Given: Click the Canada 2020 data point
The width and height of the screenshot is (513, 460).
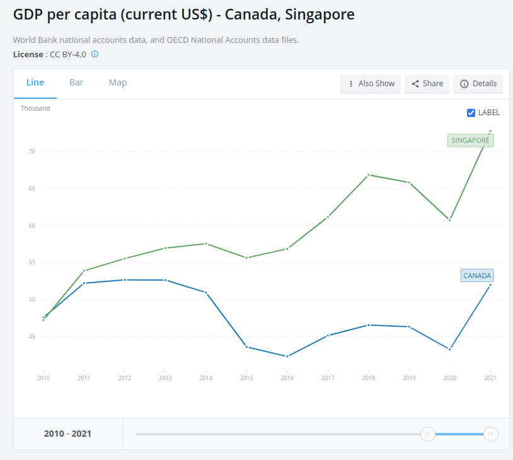Looking at the screenshot, I should click(450, 349).
